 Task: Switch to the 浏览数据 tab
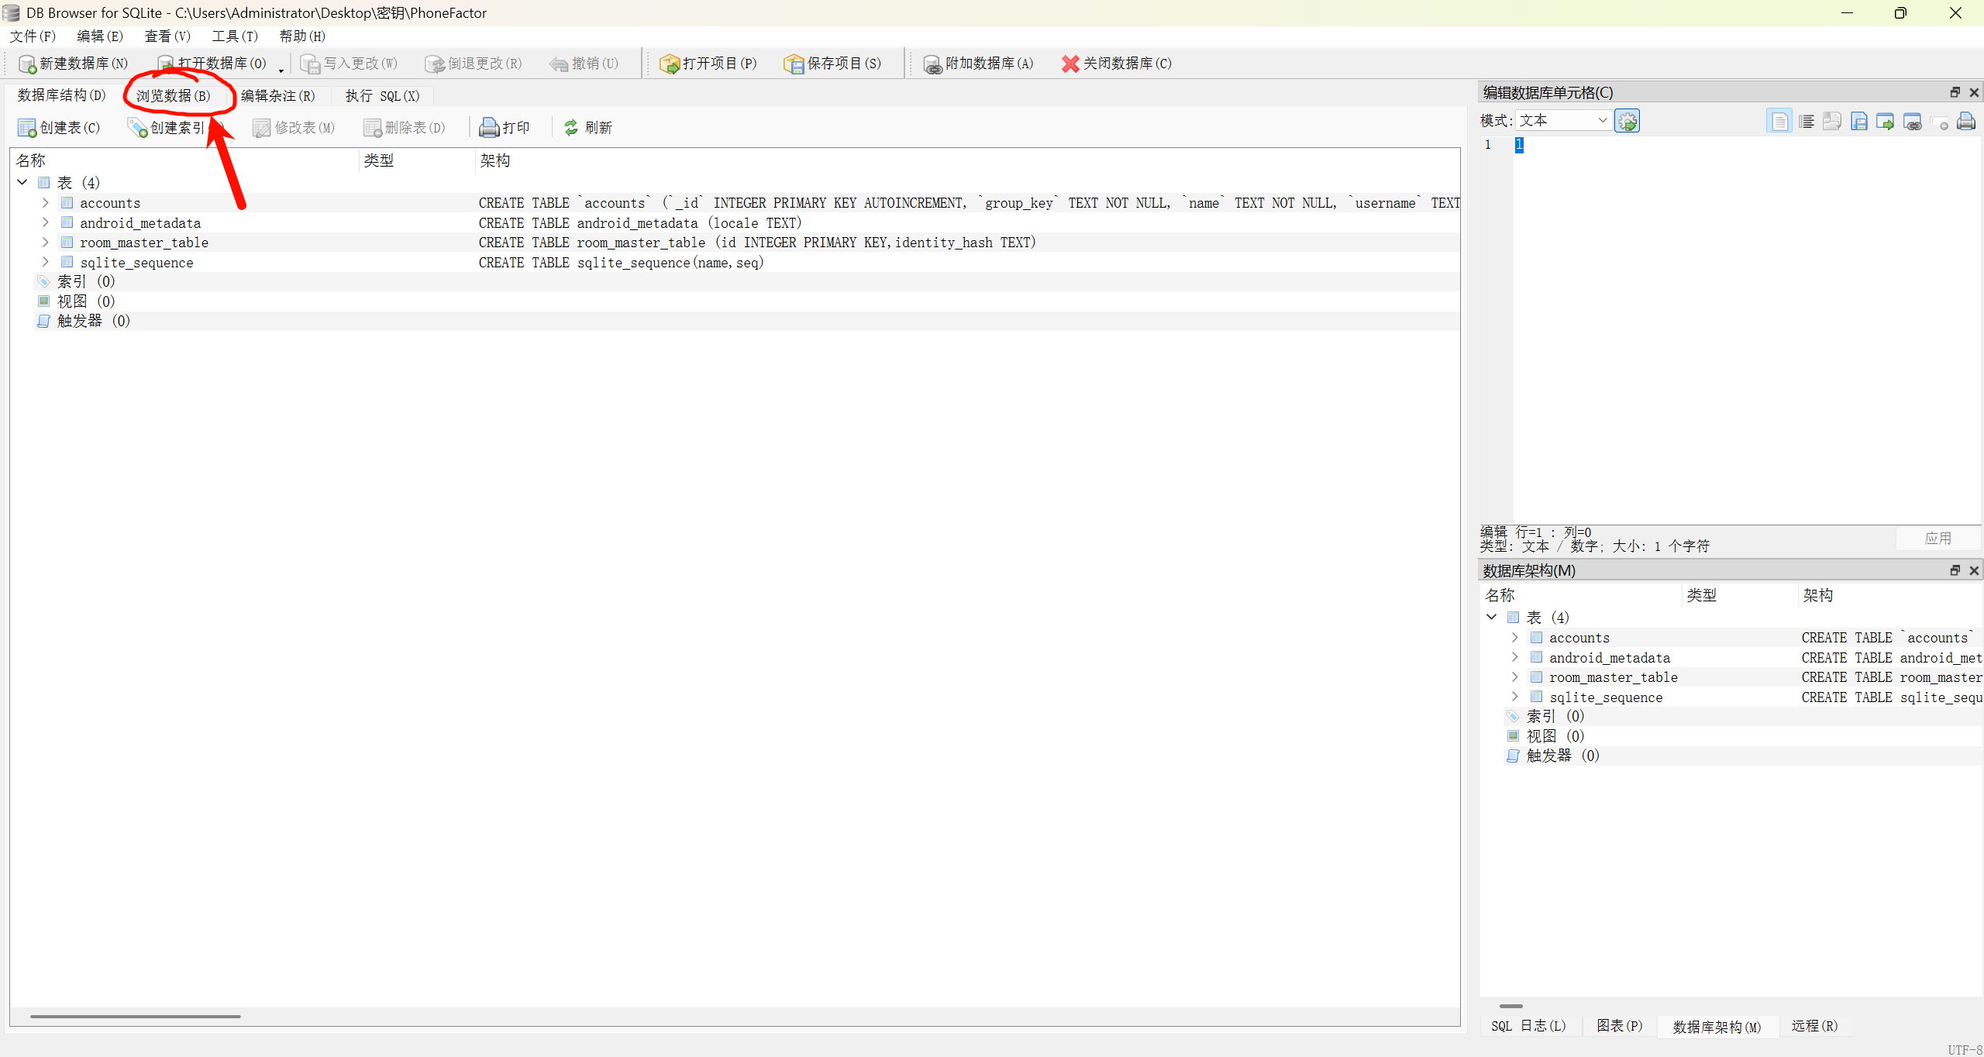[x=173, y=96]
